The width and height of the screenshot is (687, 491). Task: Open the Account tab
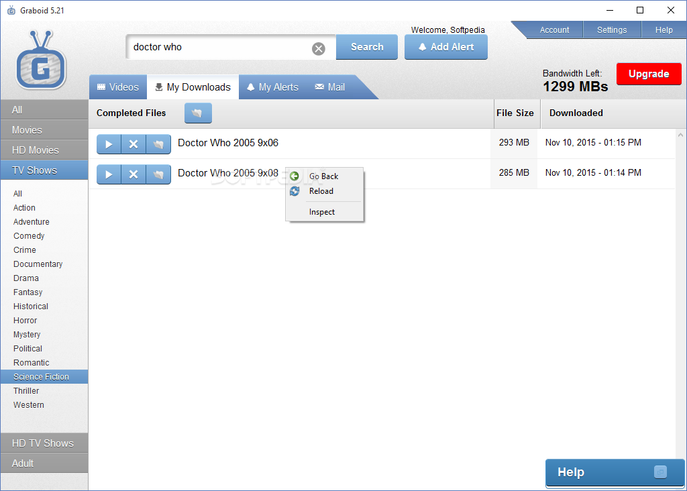click(554, 30)
